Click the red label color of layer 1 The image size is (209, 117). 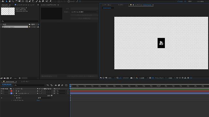pyautogui.click(x=11, y=91)
